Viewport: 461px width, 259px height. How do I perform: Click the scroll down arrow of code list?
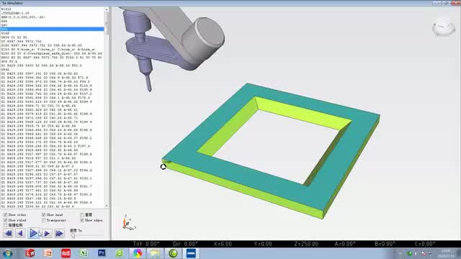coord(107,206)
